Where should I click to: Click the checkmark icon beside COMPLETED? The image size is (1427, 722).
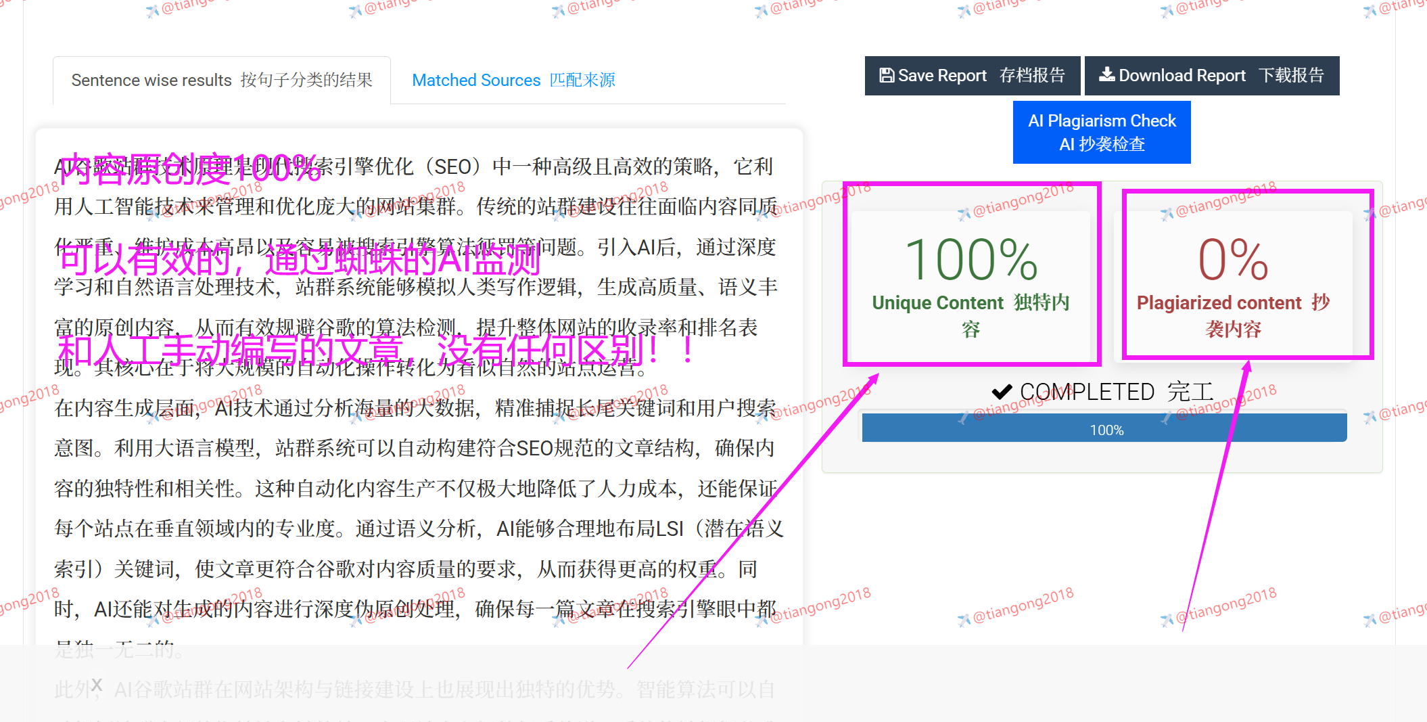[1002, 392]
